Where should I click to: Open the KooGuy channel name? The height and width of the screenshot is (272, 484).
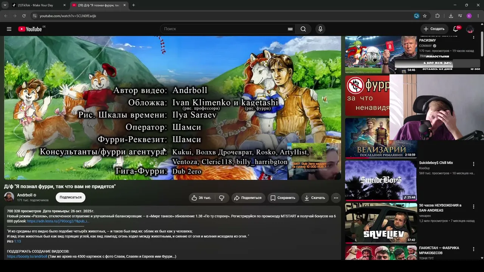(424, 168)
